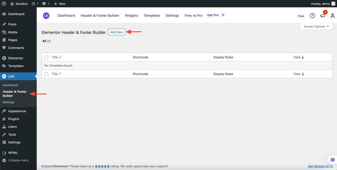Screen dimensions: 337x170
Task: Click the five-star rating link
Action: [102, 166]
